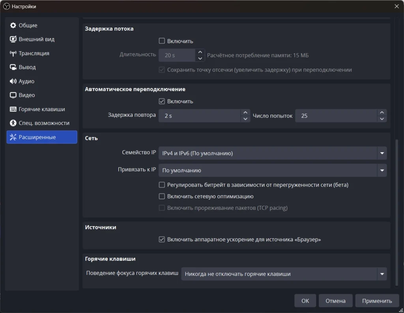Enable the stream delay Включить checkbox
Image resolution: width=404 pixels, height=313 pixels.
point(162,41)
